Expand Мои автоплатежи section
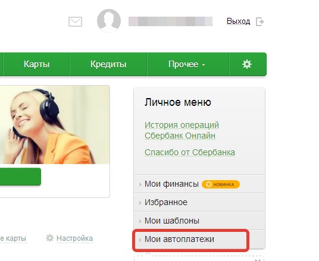The width and height of the screenshot is (319, 261). point(190,240)
